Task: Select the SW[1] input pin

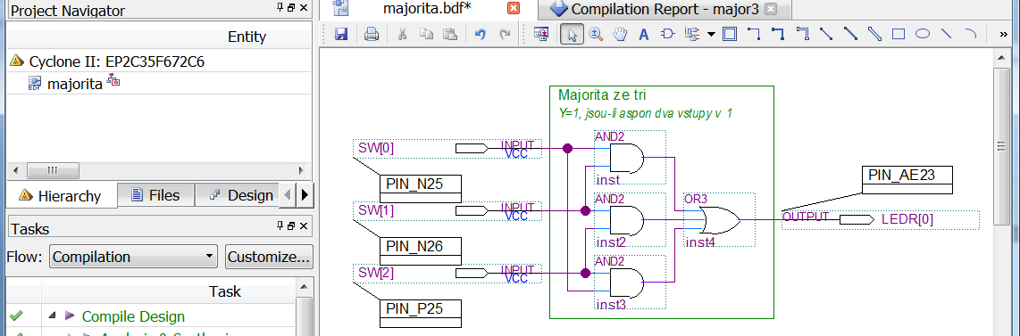Action: [447, 211]
